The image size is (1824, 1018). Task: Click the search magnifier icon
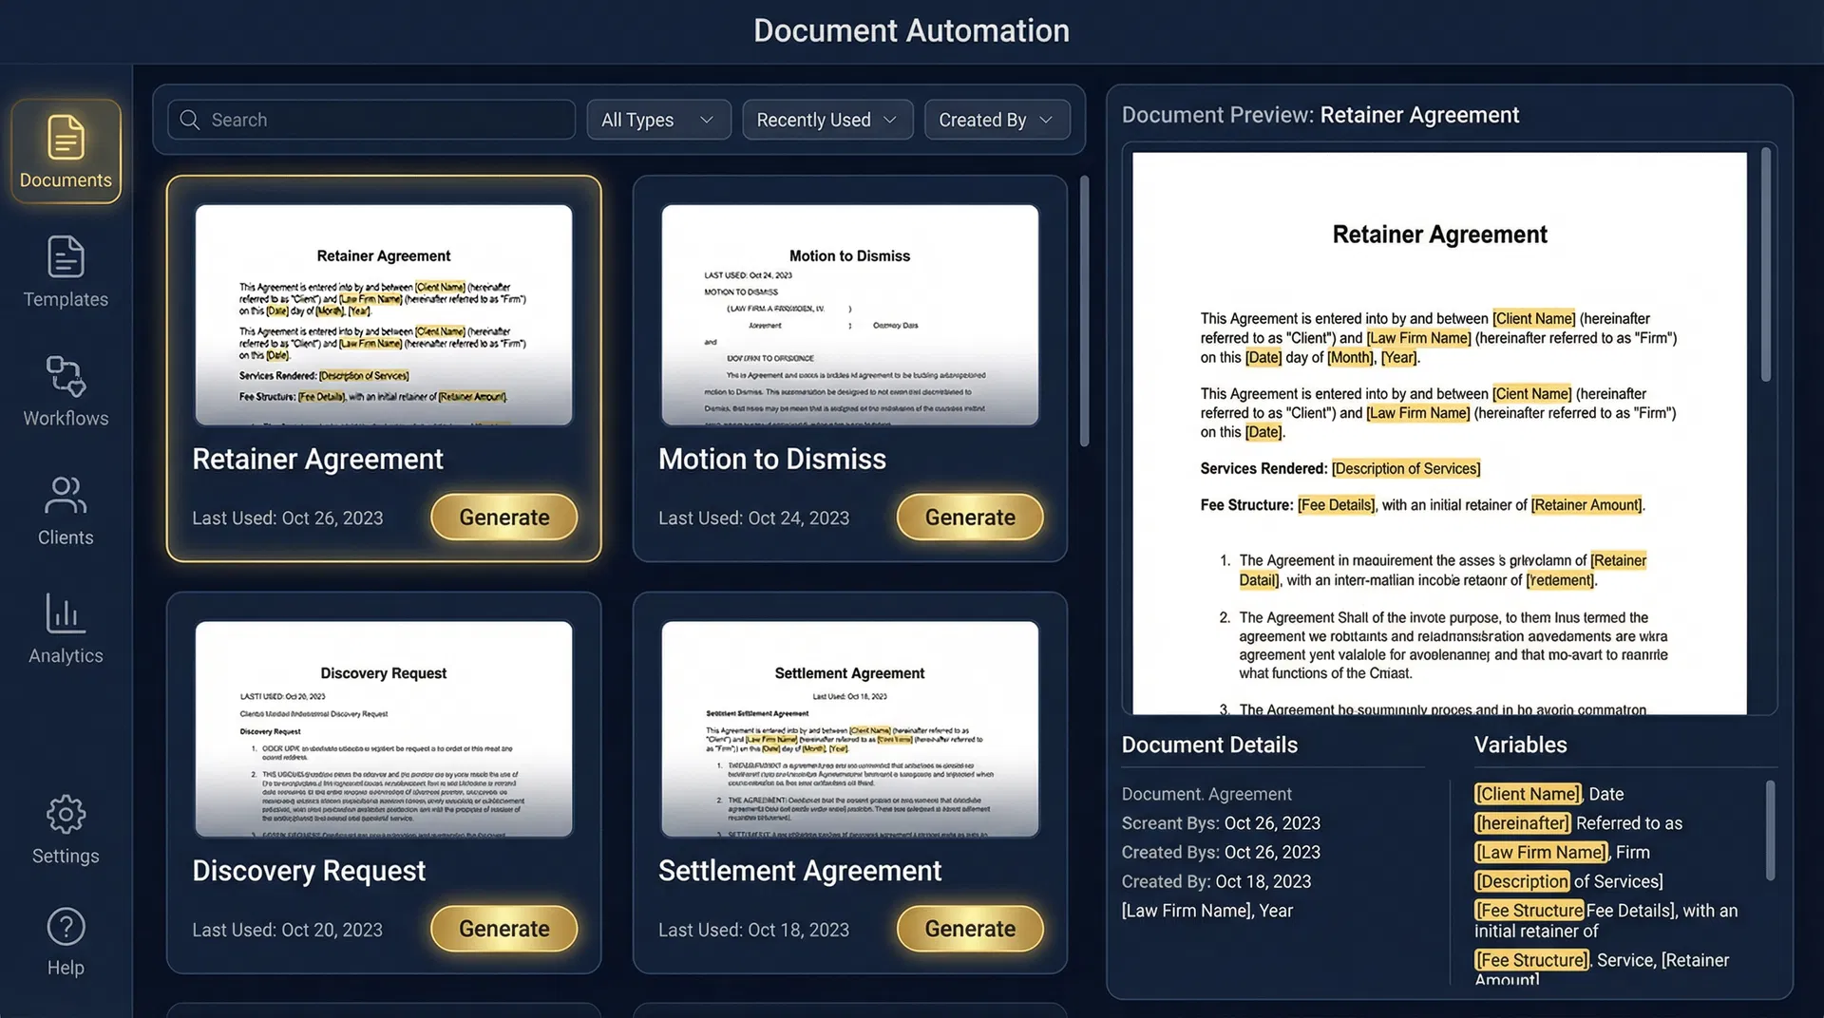(189, 120)
